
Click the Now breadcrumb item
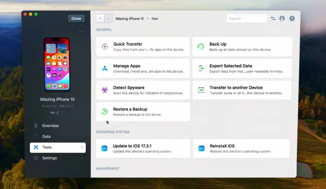point(155,19)
